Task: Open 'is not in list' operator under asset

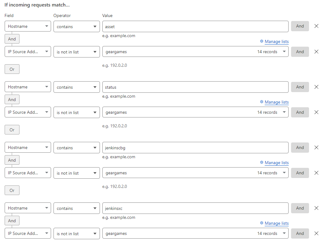Action: tap(76, 52)
